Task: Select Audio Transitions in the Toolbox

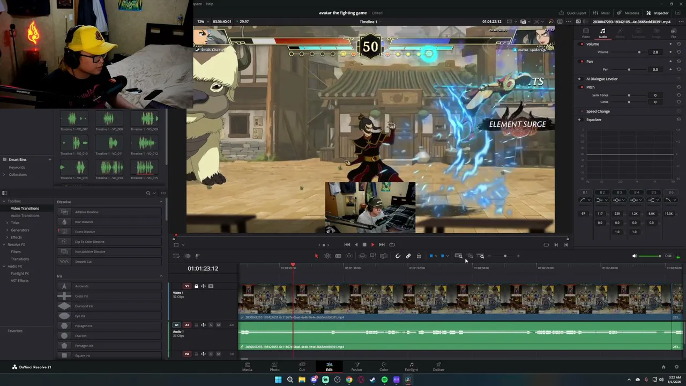Action: click(25, 216)
